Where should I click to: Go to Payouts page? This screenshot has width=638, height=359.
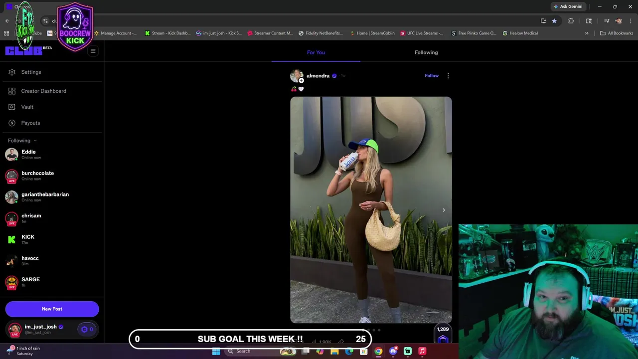coord(24,123)
